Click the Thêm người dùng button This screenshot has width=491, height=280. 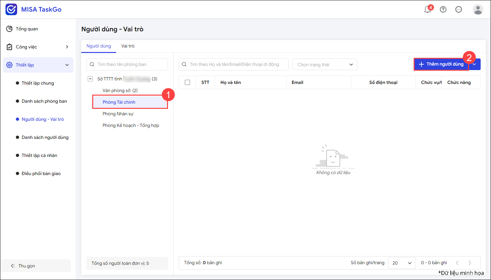pyautogui.click(x=441, y=64)
